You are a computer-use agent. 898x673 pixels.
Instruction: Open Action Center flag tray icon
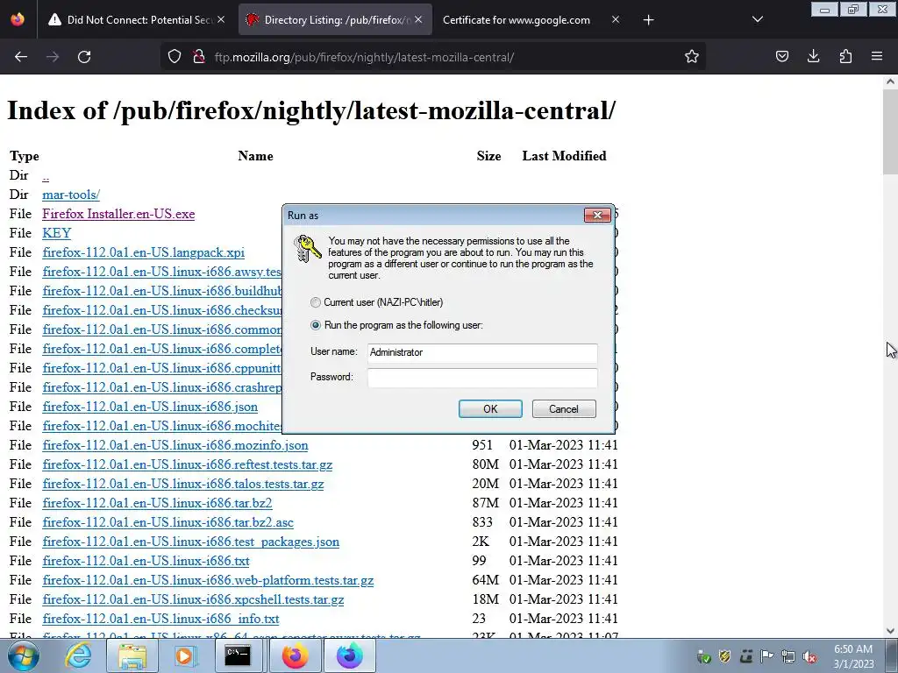pyautogui.click(x=766, y=655)
